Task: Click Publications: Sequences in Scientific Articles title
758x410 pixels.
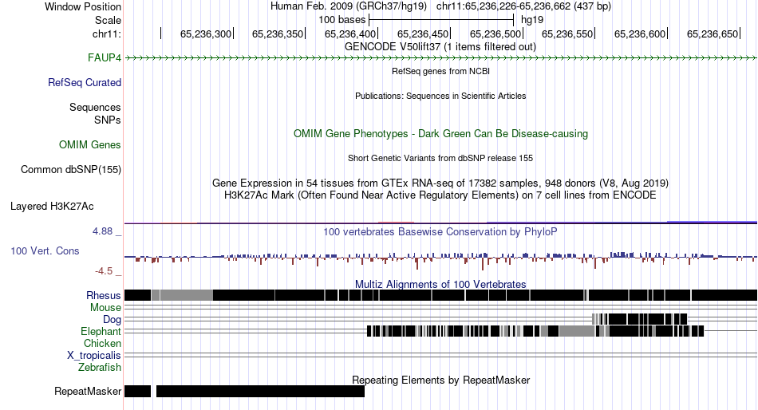Action: click(x=440, y=96)
